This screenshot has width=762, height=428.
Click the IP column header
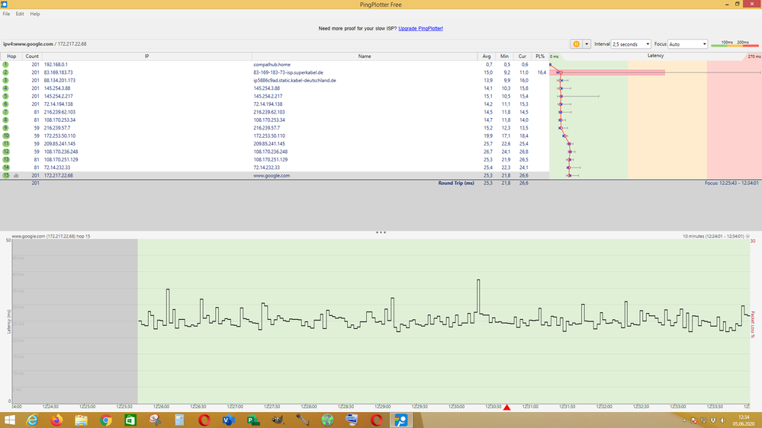146,56
